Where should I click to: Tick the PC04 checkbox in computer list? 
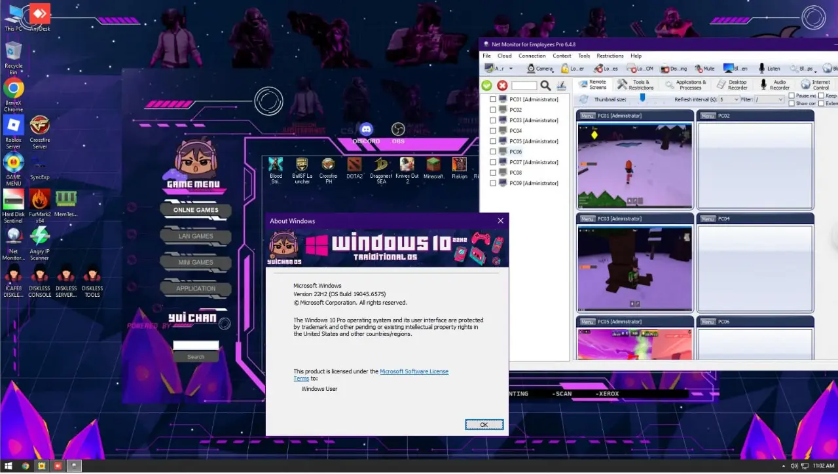(x=493, y=131)
